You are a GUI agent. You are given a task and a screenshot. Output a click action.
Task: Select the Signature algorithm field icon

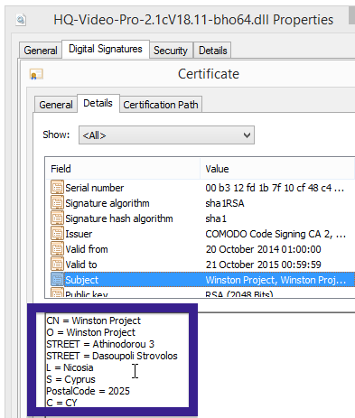[57, 202]
